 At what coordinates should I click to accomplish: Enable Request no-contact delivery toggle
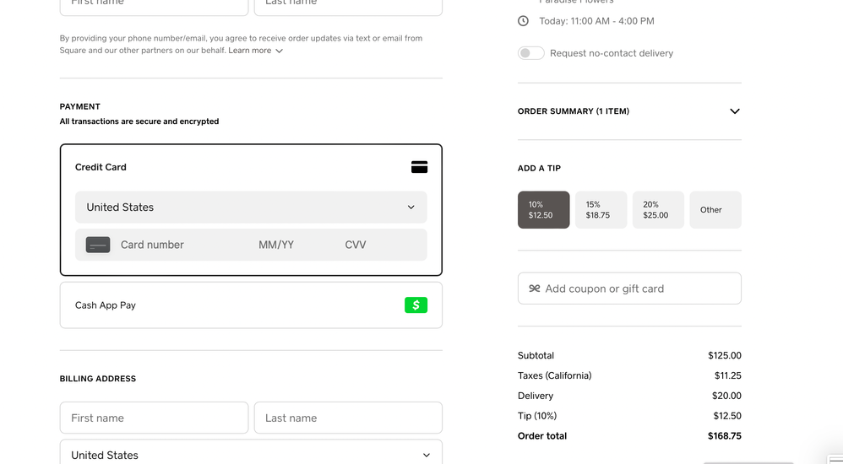pyautogui.click(x=530, y=53)
